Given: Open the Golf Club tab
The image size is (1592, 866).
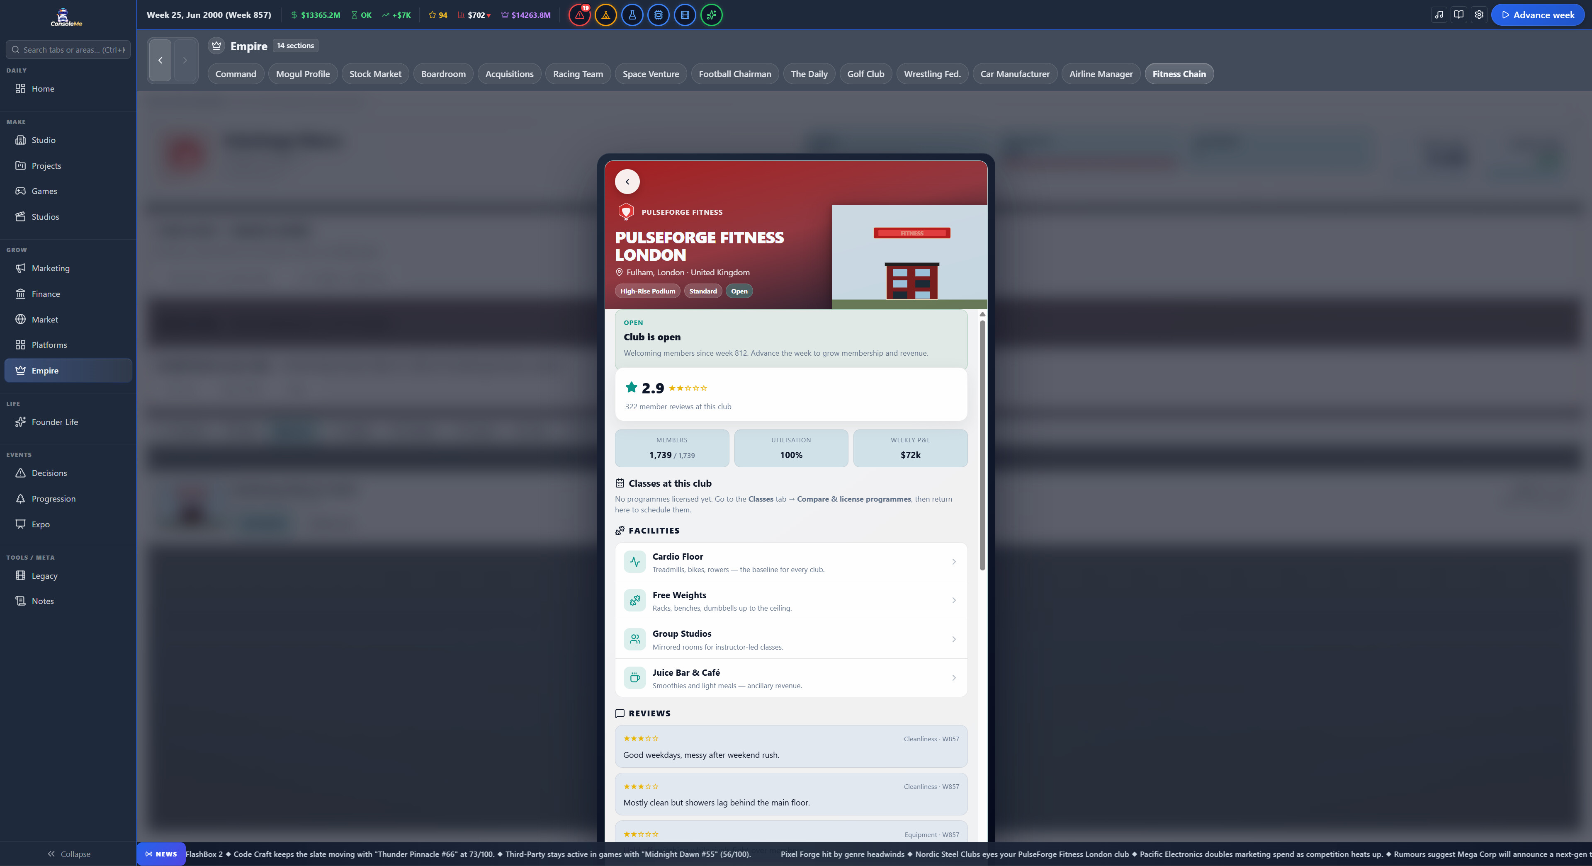Looking at the screenshot, I should (865, 74).
